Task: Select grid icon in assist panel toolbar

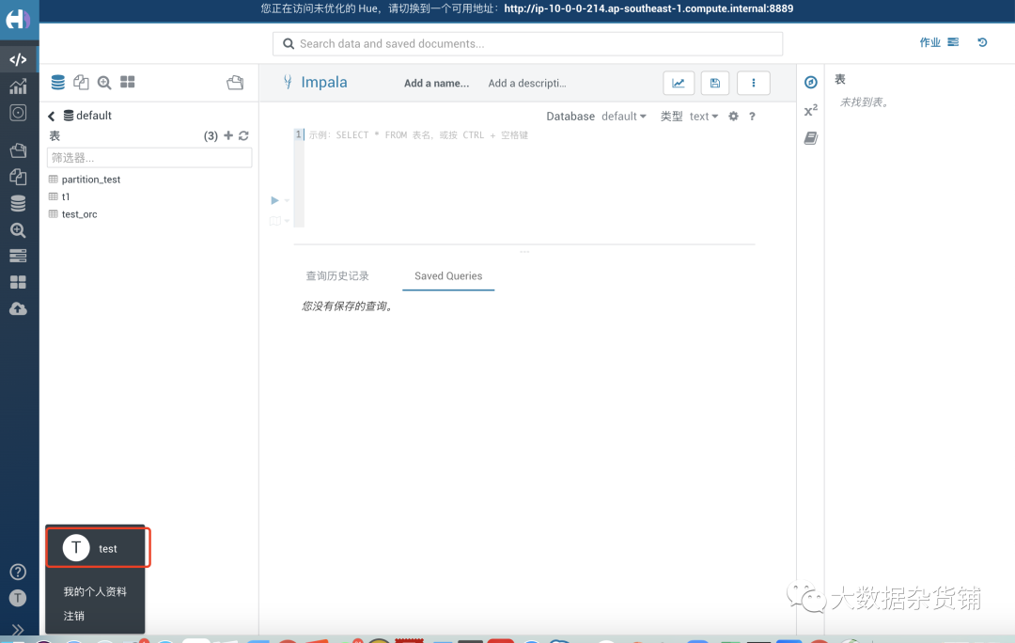Action: coord(128,82)
